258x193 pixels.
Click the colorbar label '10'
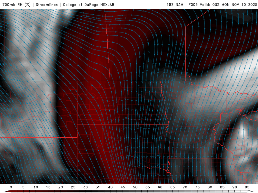36,187
